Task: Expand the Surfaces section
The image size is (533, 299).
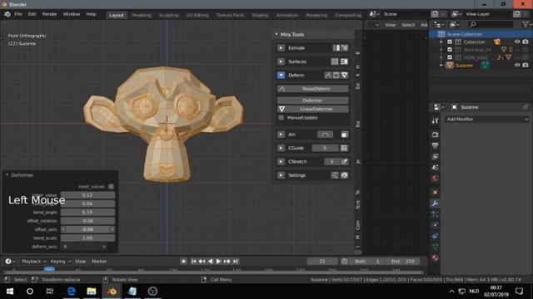Action: click(x=281, y=61)
